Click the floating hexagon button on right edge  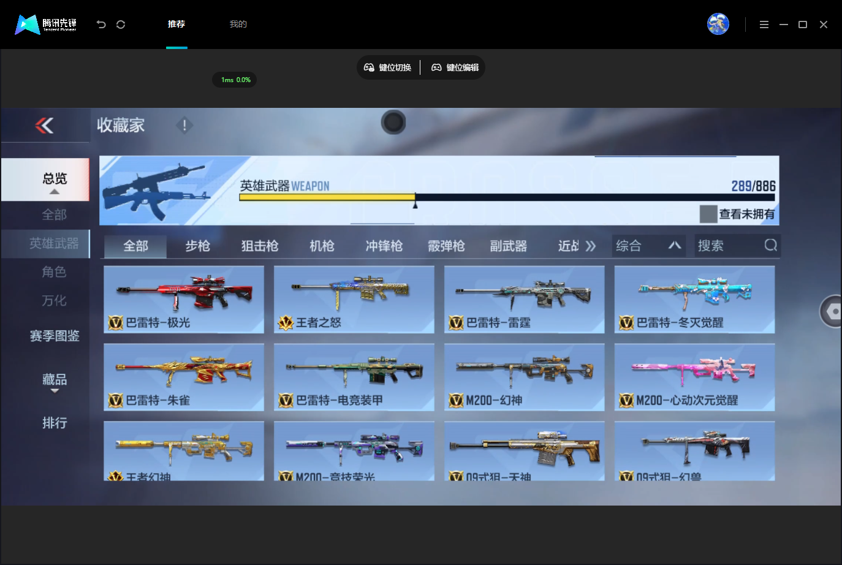point(832,311)
